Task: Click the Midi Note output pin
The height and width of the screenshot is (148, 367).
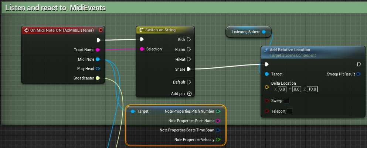Action: tap(98, 59)
